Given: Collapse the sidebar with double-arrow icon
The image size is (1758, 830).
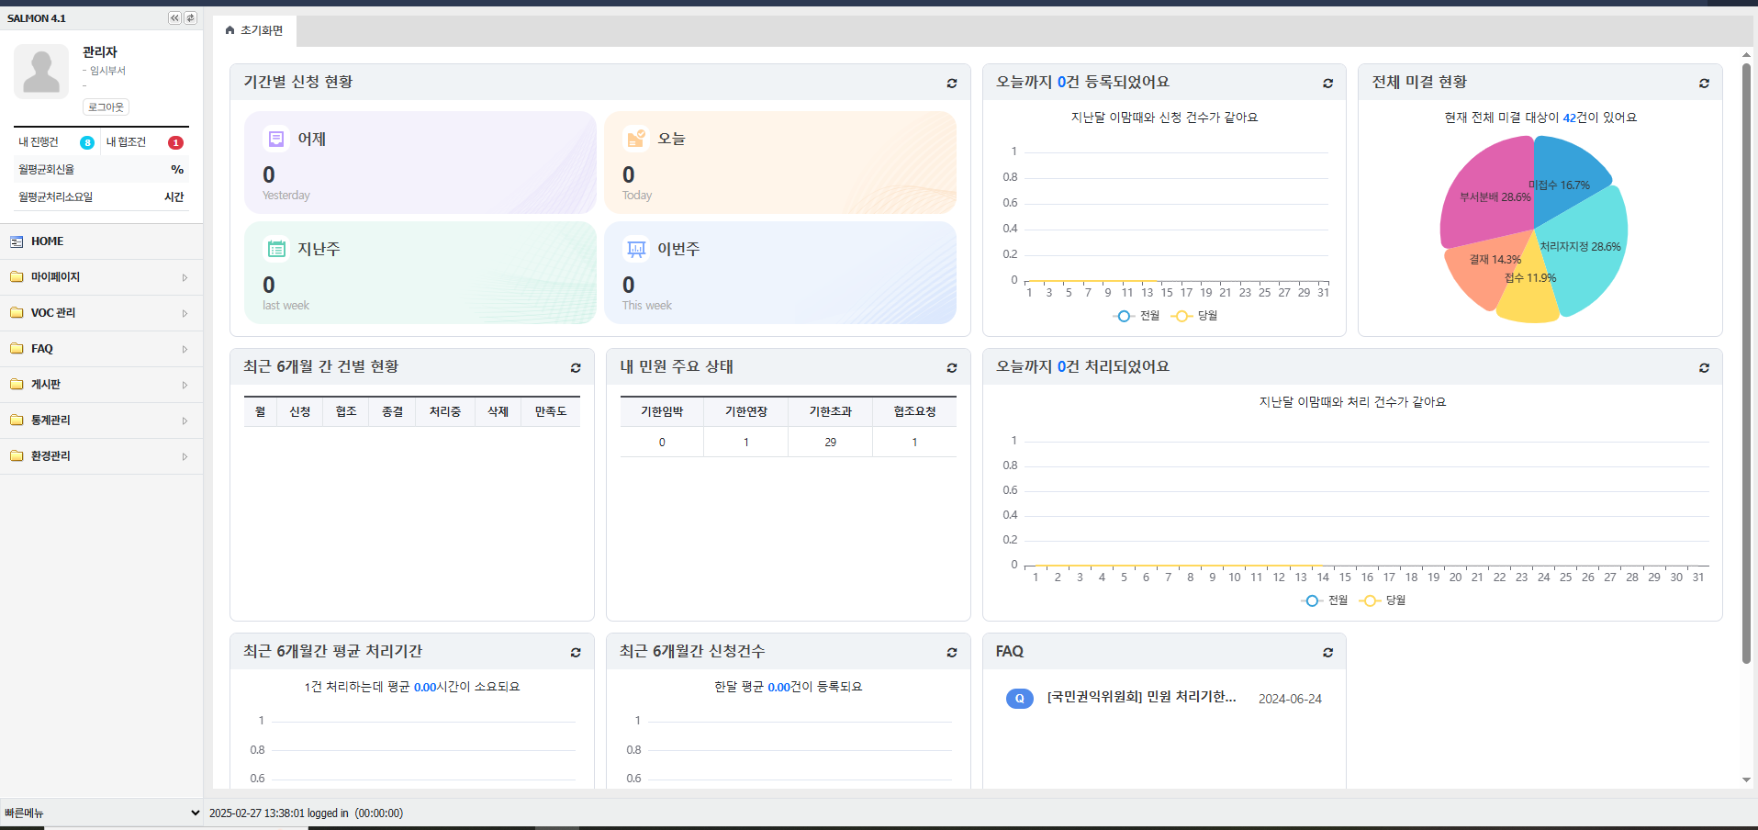Looking at the screenshot, I should [174, 18].
